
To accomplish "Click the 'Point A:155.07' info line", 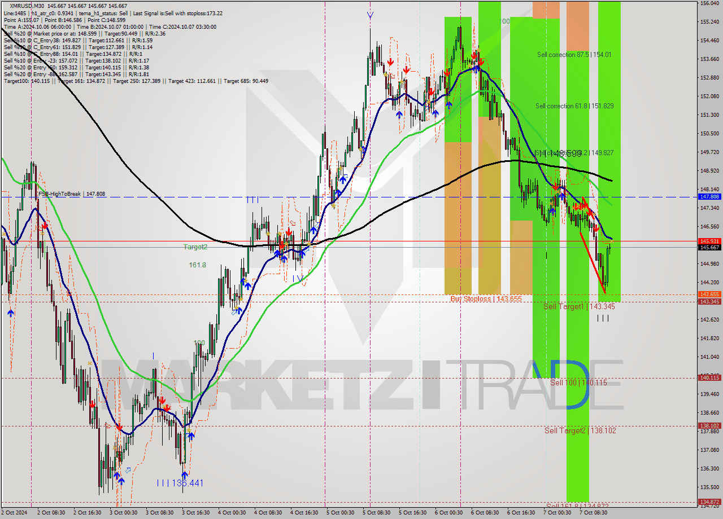I will pyautogui.click(x=63, y=20).
